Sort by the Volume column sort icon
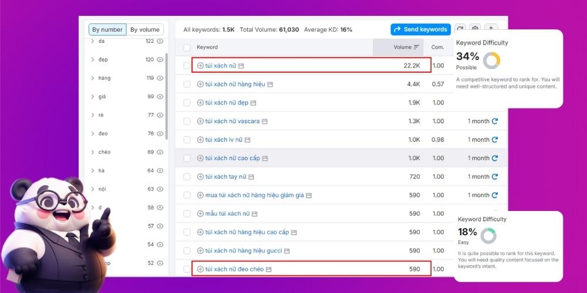Image resolution: width=587 pixels, height=293 pixels. (x=417, y=47)
